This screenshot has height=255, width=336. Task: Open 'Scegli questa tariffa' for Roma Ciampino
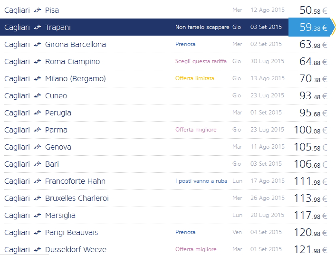[x=201, y=61]
